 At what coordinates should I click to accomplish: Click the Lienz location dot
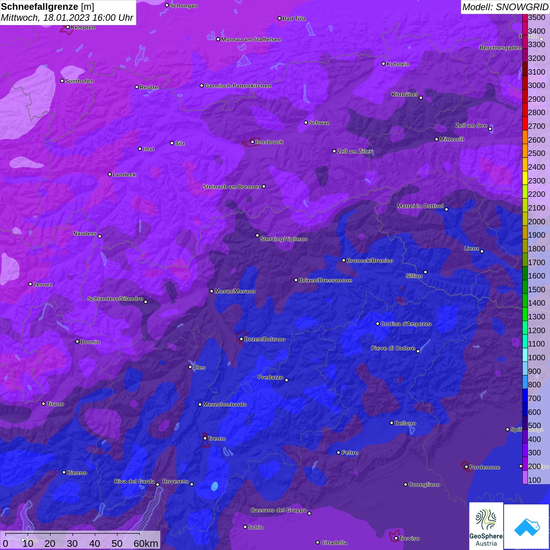click(482, 251)
